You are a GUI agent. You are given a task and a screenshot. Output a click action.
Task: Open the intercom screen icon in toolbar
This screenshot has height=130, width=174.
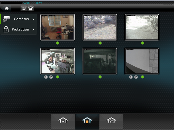pos(24,8)
